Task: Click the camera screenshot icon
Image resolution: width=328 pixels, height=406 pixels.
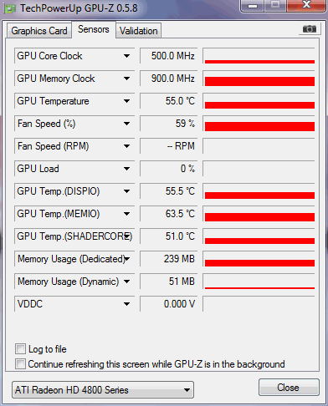Action: (310, 29)
